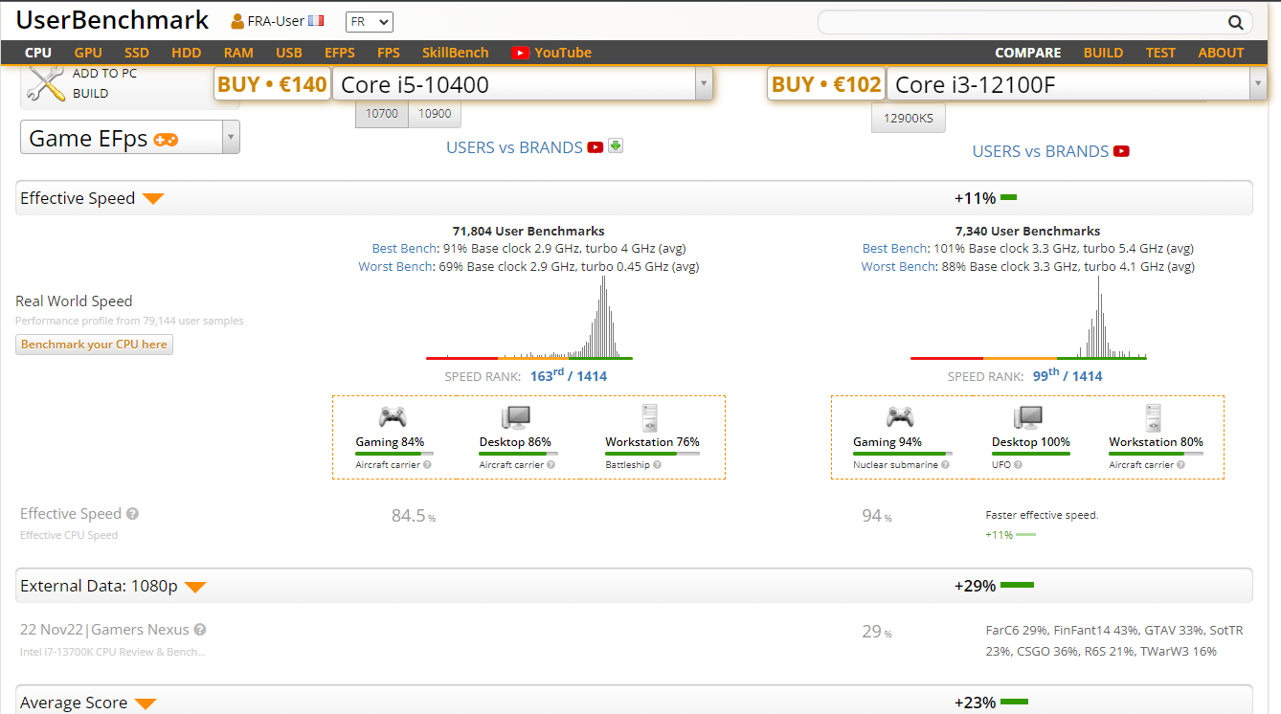Open the Core i3-12100F Worst Bench link
Viewport: 1281px width, 714px height.
899,267
